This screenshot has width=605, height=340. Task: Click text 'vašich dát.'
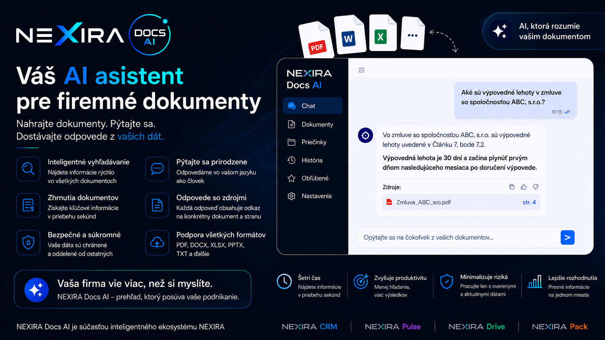[140, 137]
